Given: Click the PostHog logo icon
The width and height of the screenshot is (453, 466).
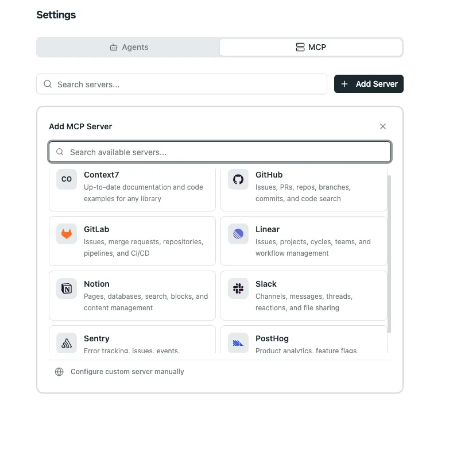Looking at the screenshot, I should (238, 343).
